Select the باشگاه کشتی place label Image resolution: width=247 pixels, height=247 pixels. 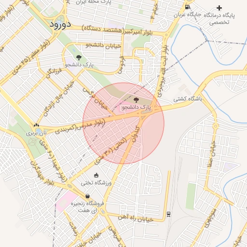point(188,99)
